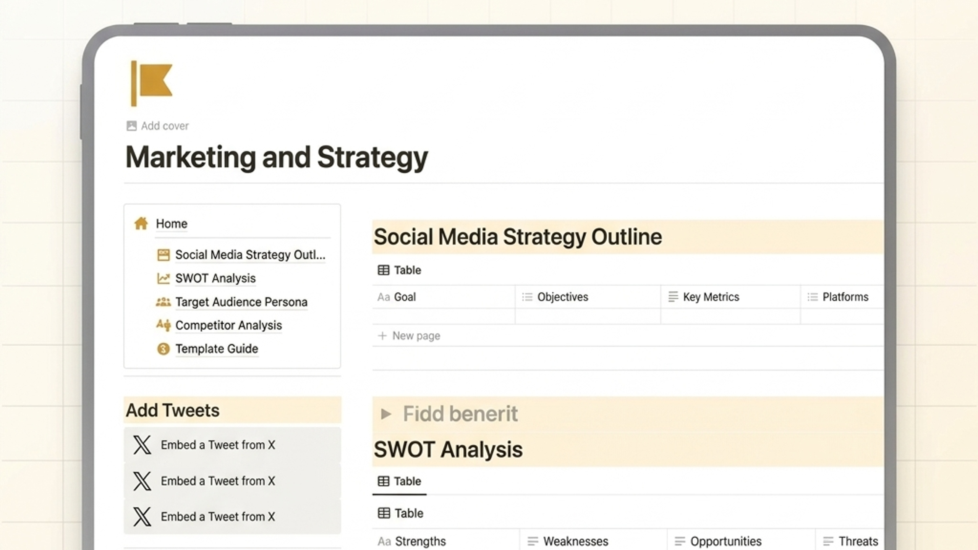
Task: Open the Table view tab in Social Media Strategy
Action: [x=399, y=270]
